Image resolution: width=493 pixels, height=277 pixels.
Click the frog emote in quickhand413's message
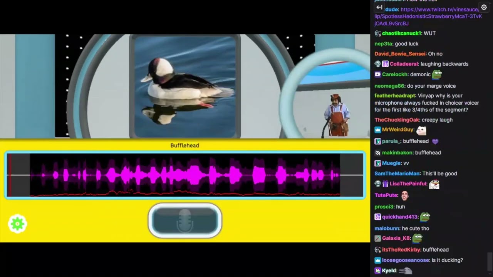pyautogui.click(x=425, y=217)
